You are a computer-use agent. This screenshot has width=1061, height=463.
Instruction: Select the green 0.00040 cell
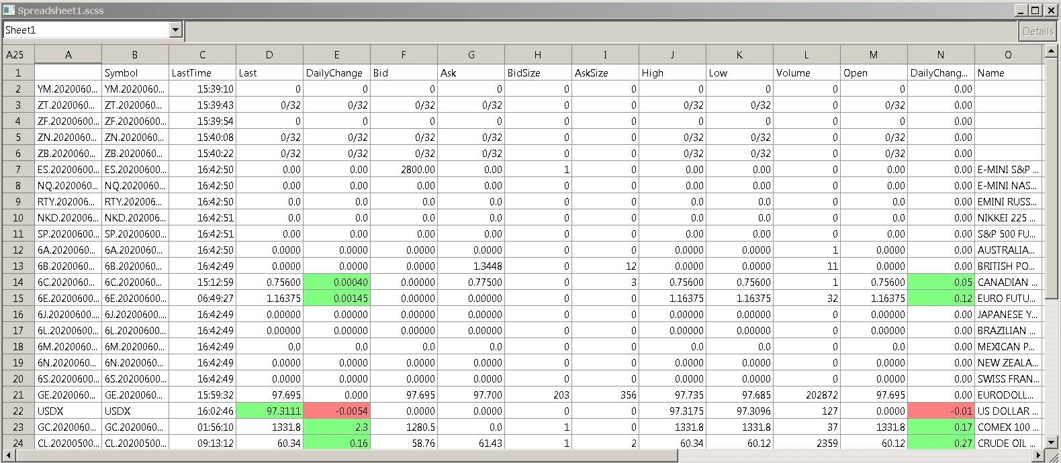click(336, 282)
